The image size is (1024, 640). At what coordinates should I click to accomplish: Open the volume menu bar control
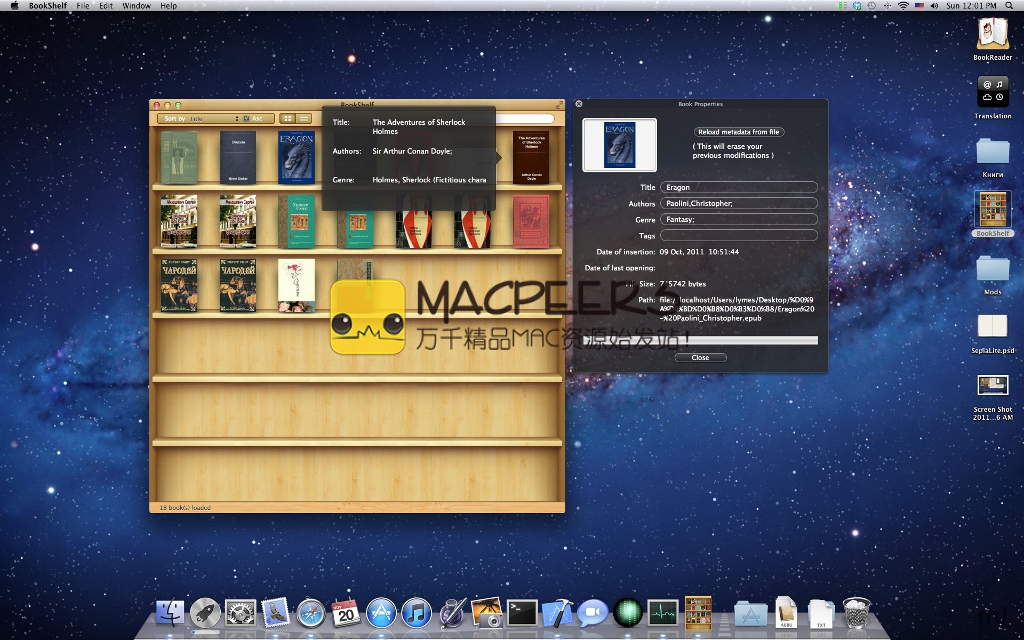point(934,5)
